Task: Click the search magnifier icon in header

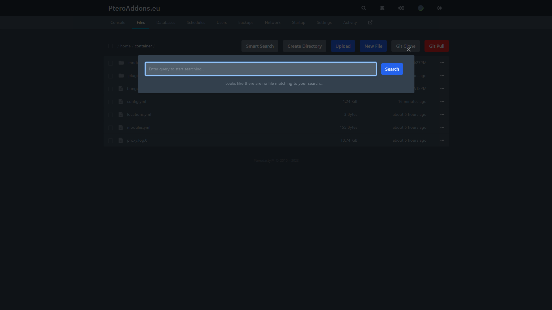Action: point(363,8)
